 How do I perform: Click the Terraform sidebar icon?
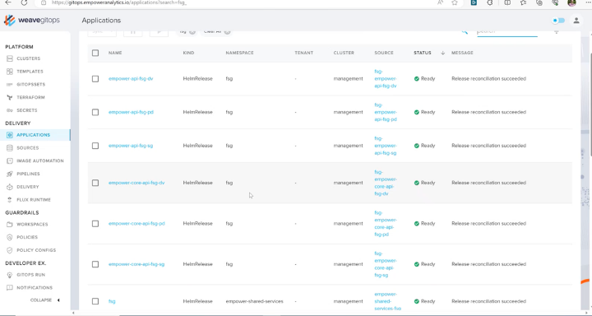(x=10, y=98)
